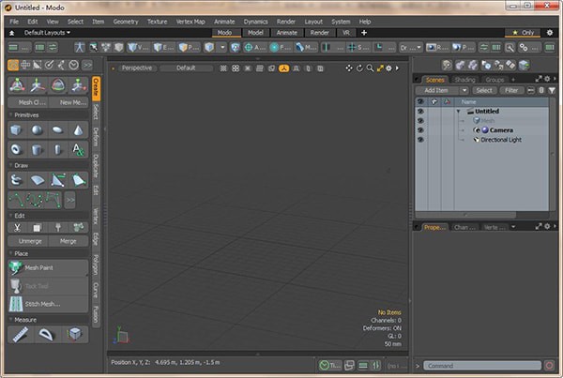Collapse the Untitled scene tree
The width and height of the screenshot is (563, 378).
(x=459, y=111)
